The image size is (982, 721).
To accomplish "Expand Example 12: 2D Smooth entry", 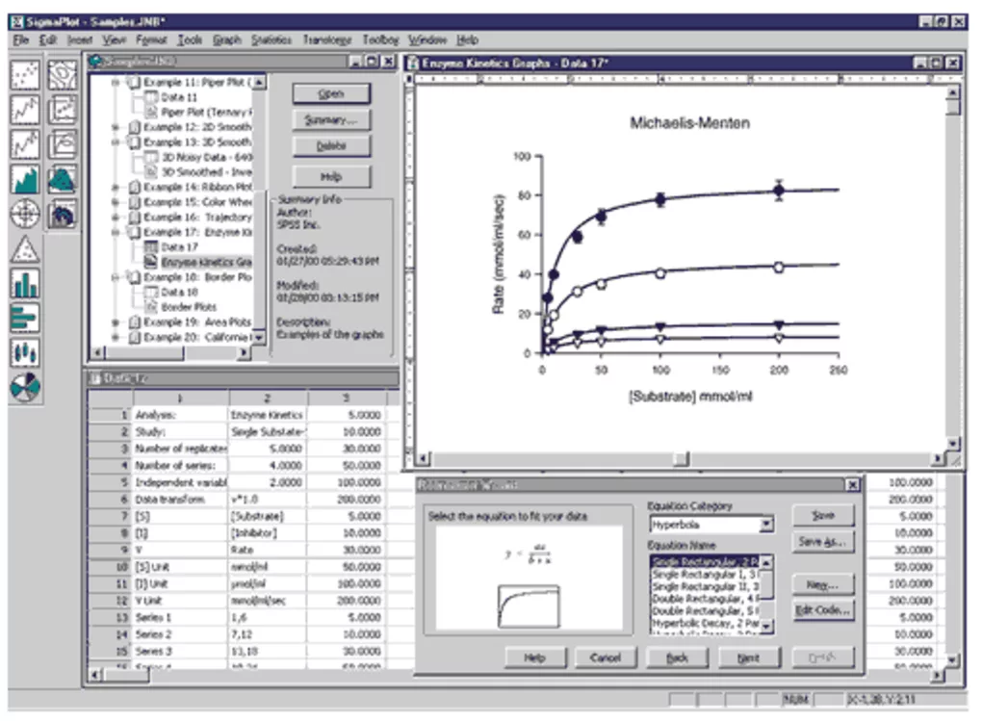I will pyautogui.click(x=116, y=127).
